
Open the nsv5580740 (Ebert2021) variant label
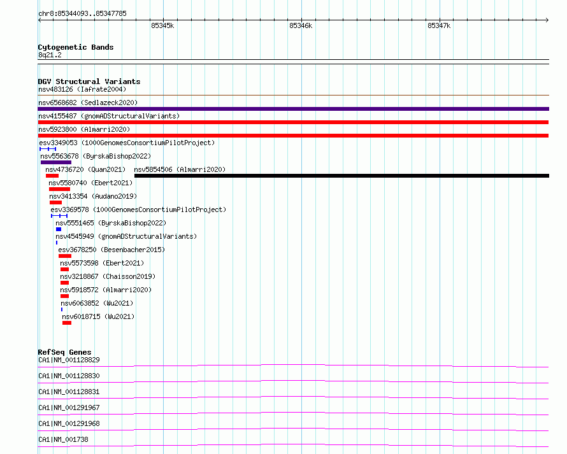[90, 183]
